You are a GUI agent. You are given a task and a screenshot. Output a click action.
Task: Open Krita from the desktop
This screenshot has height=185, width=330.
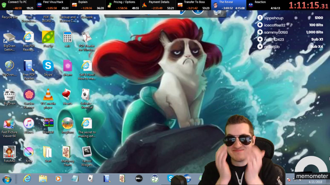29,154
